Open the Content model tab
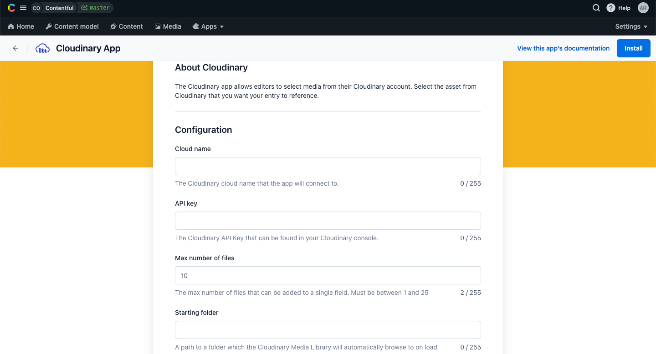This screenshot has height=354, width=656. tap(72, 26)
